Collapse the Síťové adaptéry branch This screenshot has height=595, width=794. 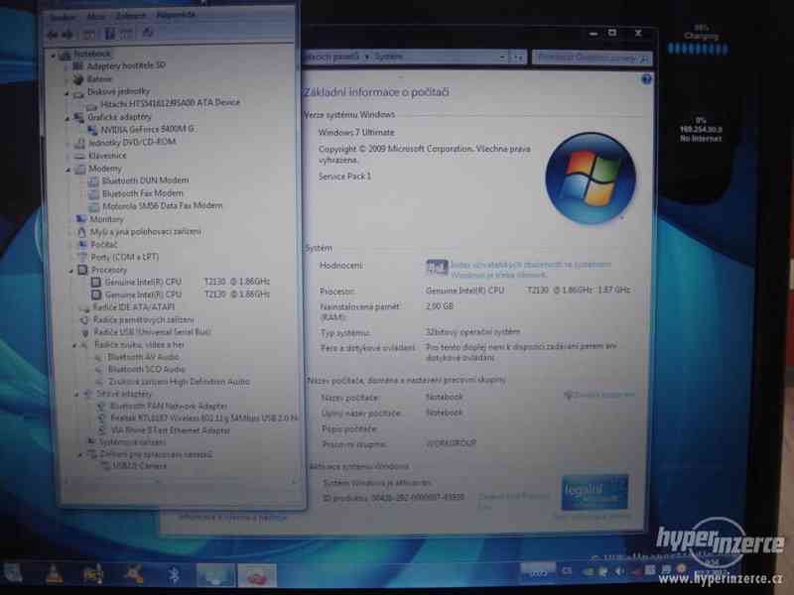[76, 394]
